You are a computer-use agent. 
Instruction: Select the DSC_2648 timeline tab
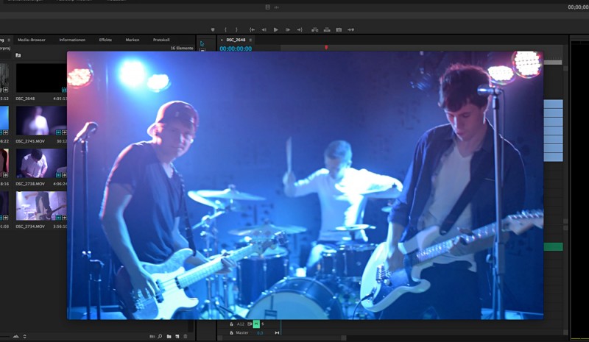(236, 40)
